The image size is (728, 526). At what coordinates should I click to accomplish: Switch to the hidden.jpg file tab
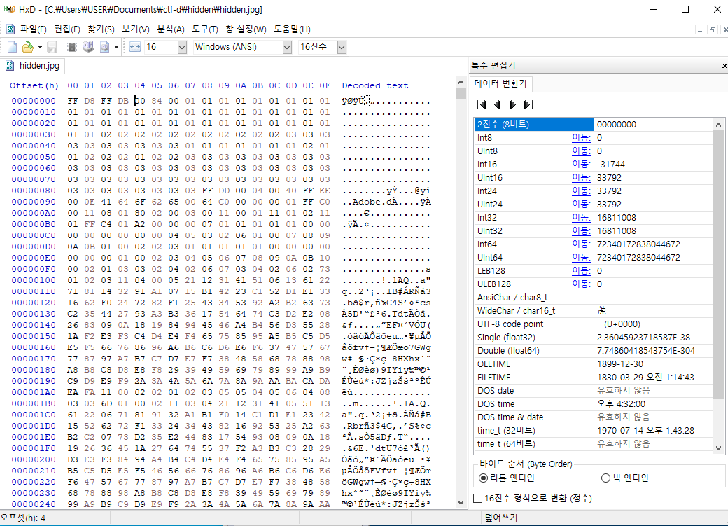click(x=32, y=66)
